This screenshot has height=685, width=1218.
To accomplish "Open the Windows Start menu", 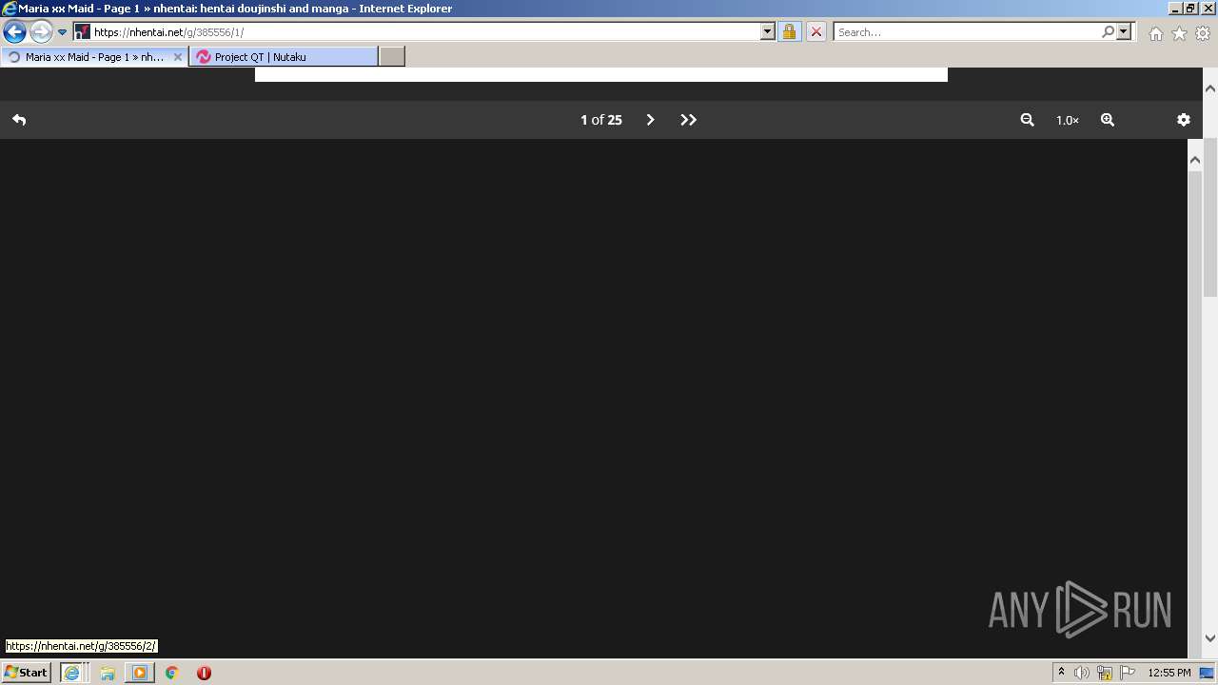I will (x=26, y=673).
